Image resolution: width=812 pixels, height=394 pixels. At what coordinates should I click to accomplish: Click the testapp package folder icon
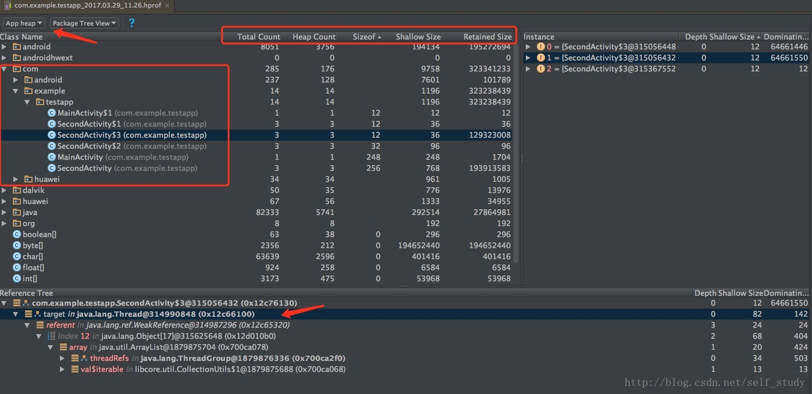coord(40,102)
